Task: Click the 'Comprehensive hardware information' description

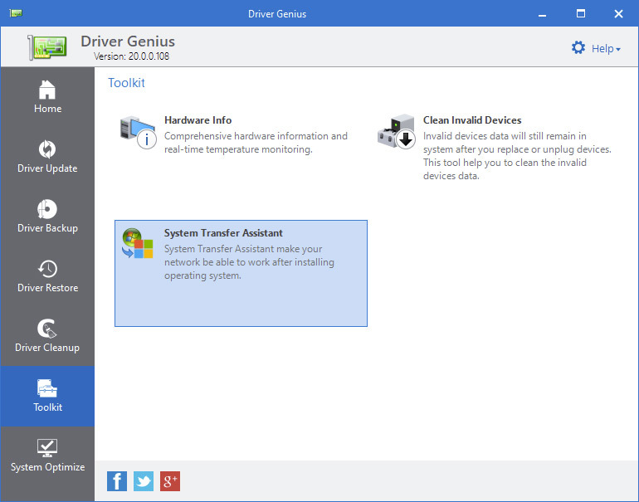Action: [256, 143]
